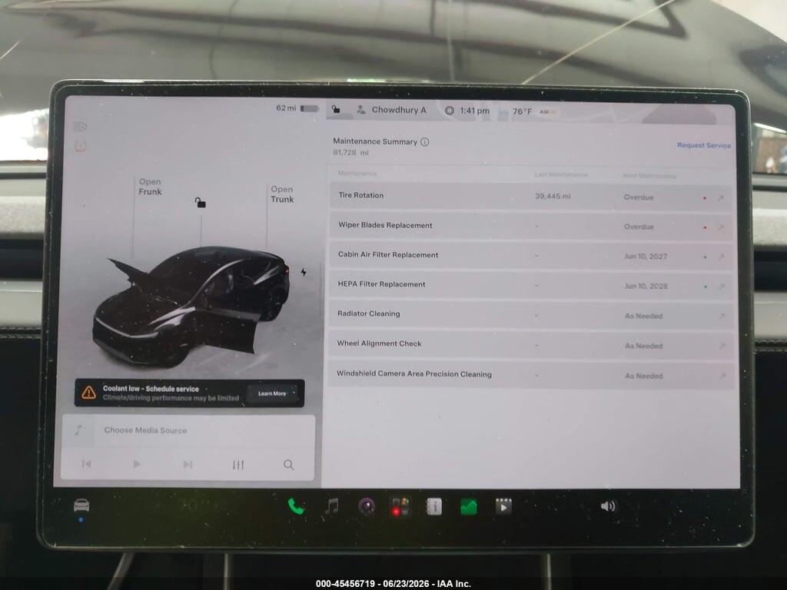Open the music note media app
The width and height of the screenshot is (787, 590).
(x=331, y=507)
